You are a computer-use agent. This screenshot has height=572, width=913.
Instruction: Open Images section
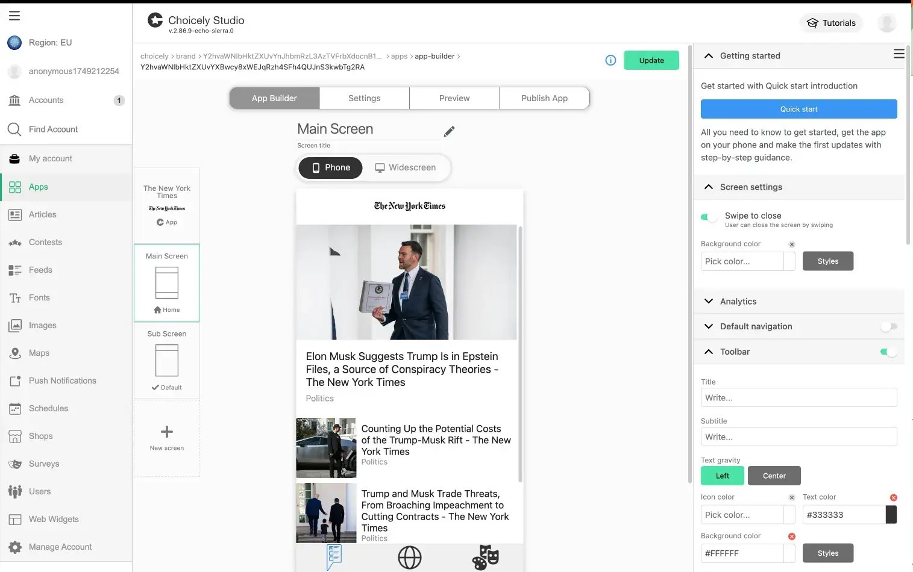[66, 325]
